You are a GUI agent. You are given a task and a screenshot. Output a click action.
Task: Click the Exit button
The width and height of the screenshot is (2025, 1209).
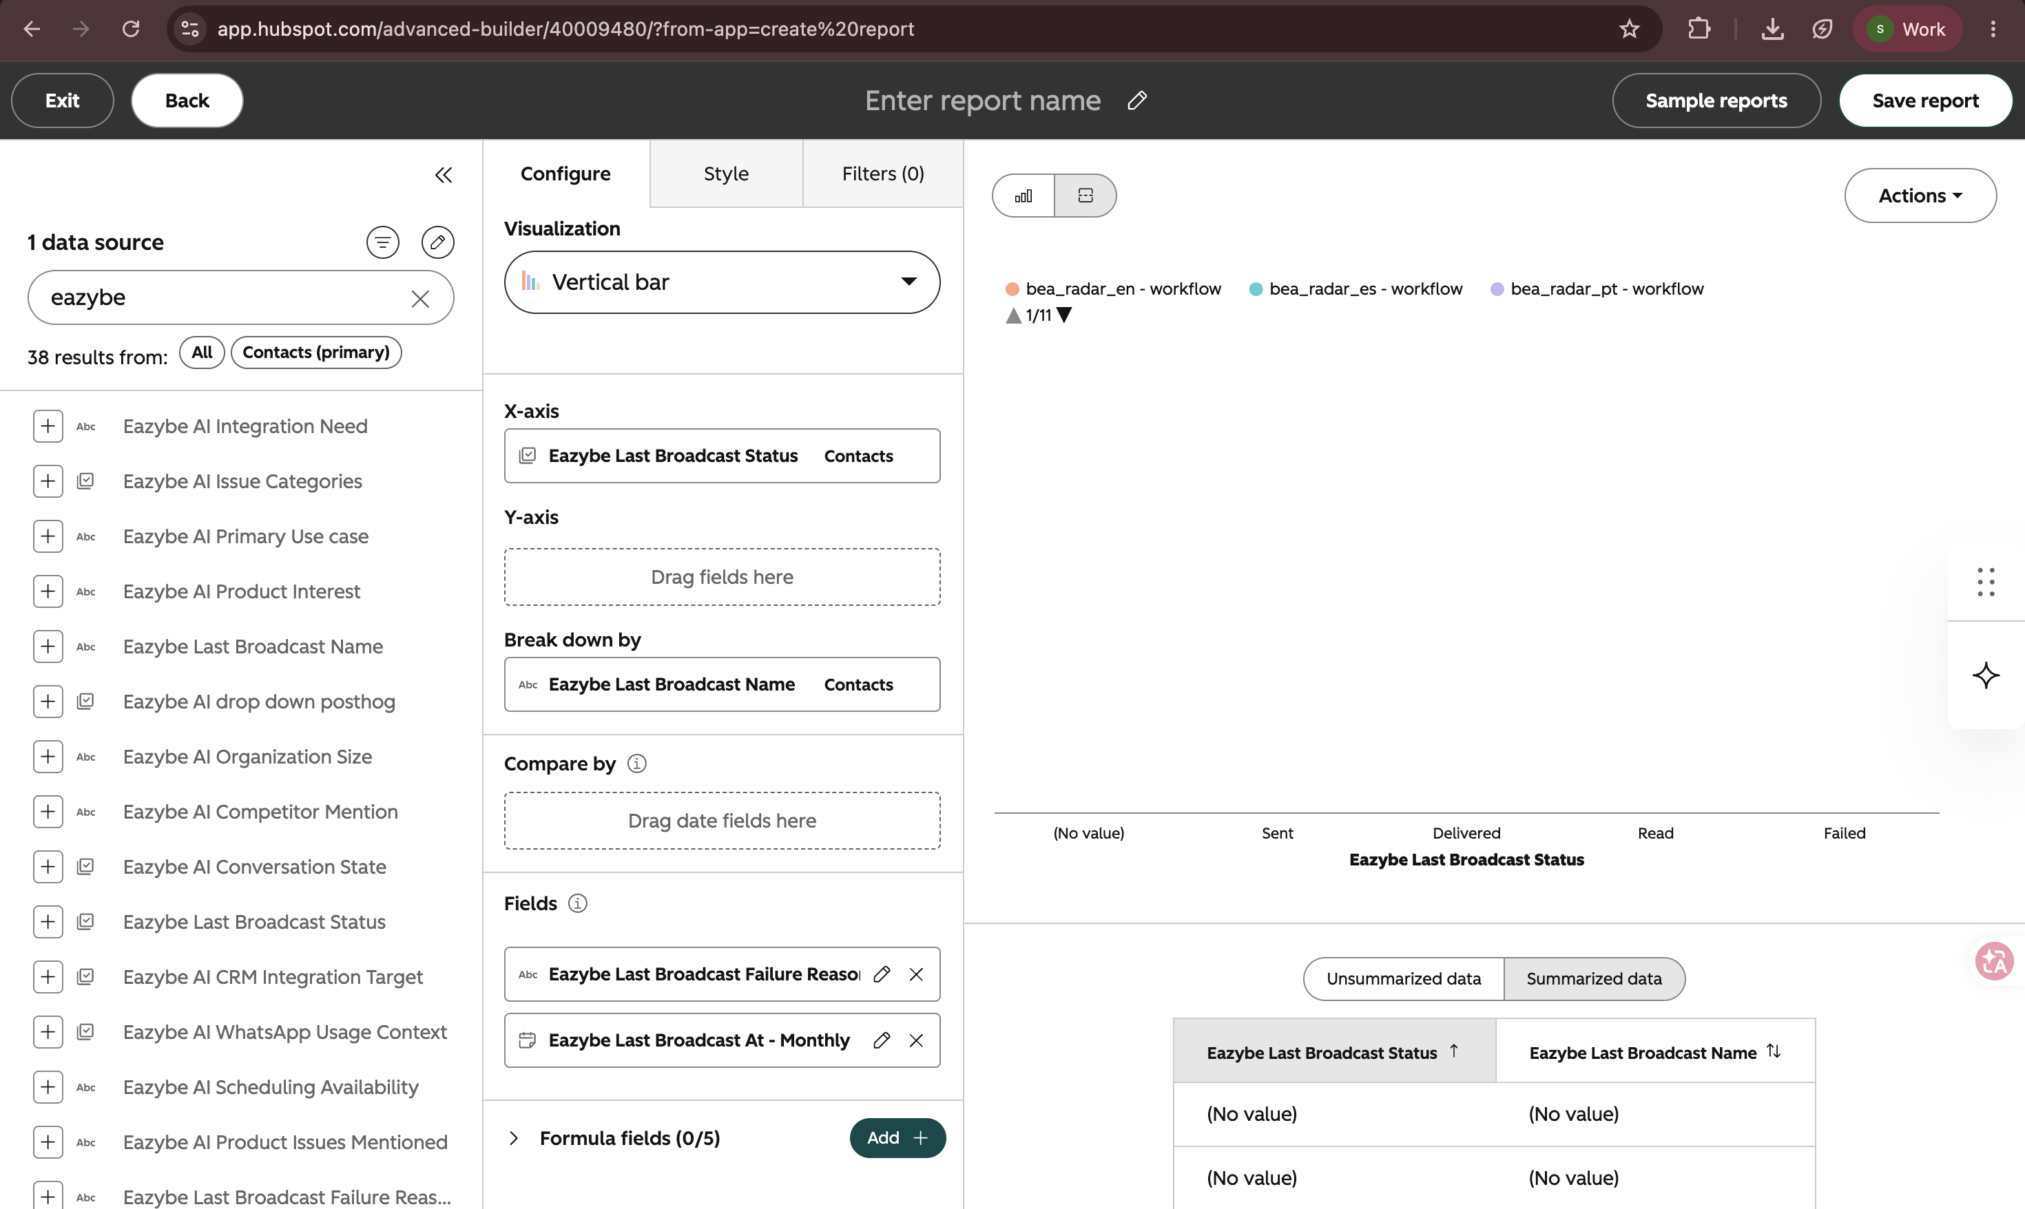coord(62,101)
